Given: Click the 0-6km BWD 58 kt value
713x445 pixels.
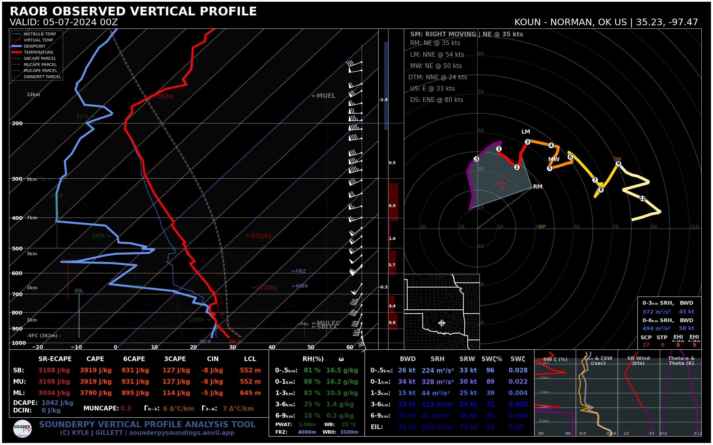Looking at the screenshot, I should click(x=687, y=328).
